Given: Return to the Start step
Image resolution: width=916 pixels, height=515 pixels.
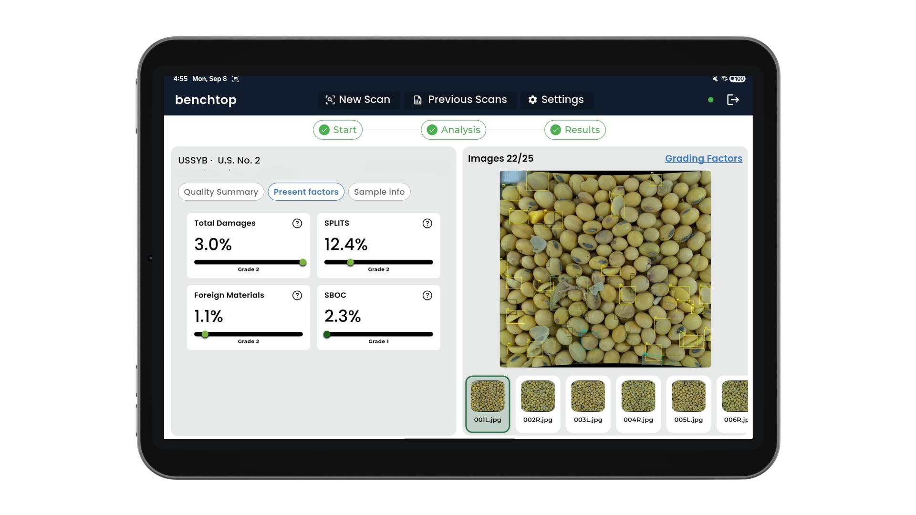Looking at the screenshot, I should point(338,130).
